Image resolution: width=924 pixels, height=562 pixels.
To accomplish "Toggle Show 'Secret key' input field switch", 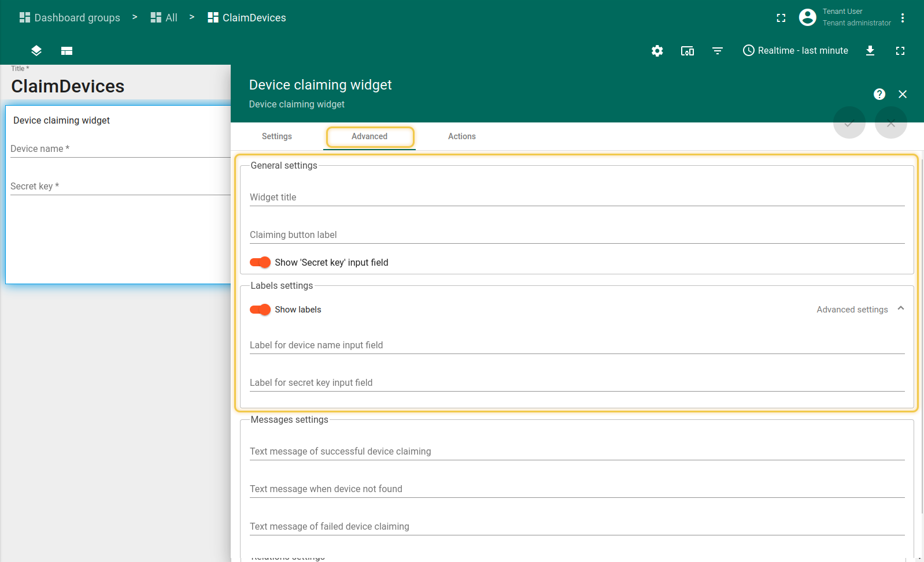I will 260,262.
